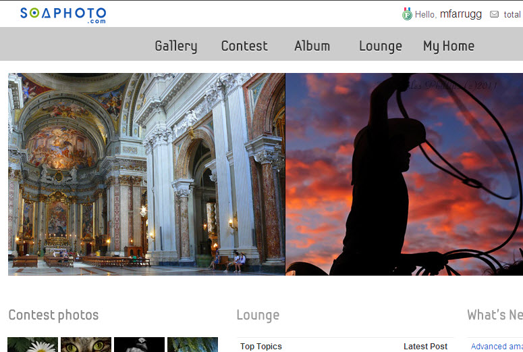Open the black-and-white contest thumbnail

click(x=139, y=345)
